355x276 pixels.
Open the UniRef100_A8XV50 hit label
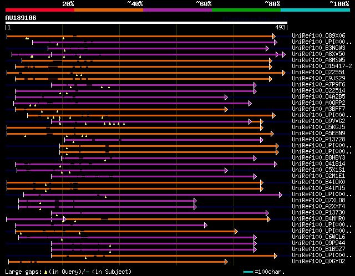[318, 54]
